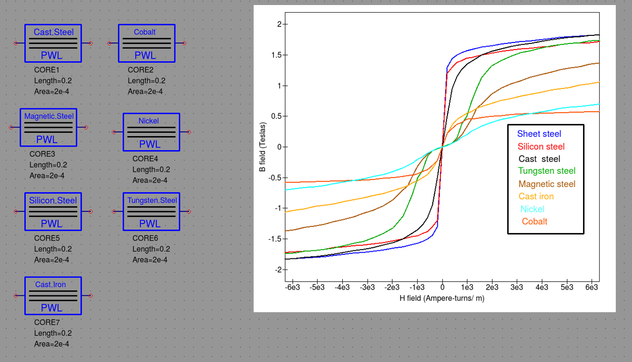Select the Silicon.Steel core component
Screen dimensions: 632x362
(53, 211)
